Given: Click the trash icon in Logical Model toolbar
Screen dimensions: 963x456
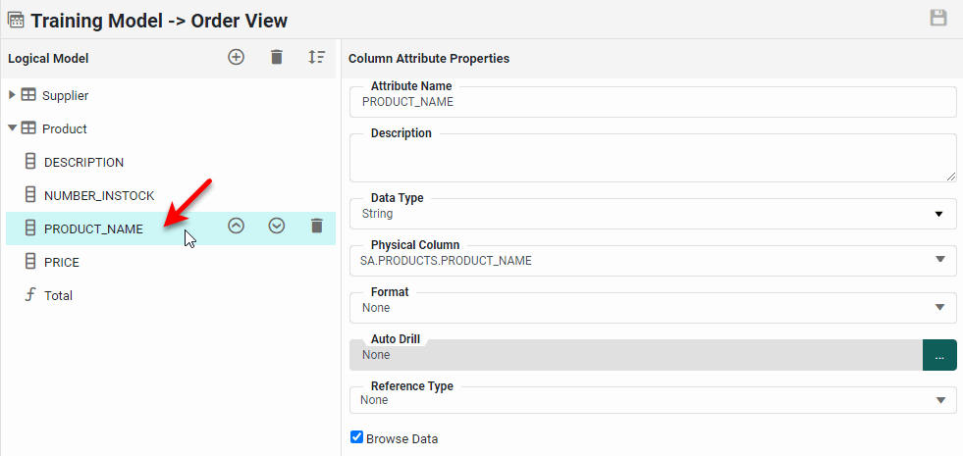Looking at the screenshot, I should point(277,58).
